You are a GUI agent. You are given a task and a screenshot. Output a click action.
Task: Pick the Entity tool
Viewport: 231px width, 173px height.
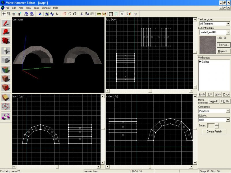6,51
